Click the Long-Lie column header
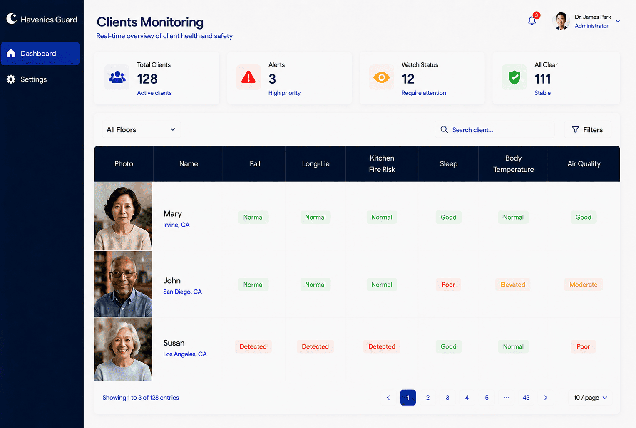 (316, 164)
